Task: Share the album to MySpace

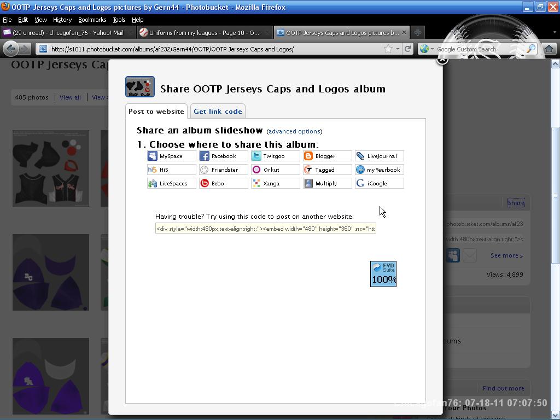Action: 171,156
